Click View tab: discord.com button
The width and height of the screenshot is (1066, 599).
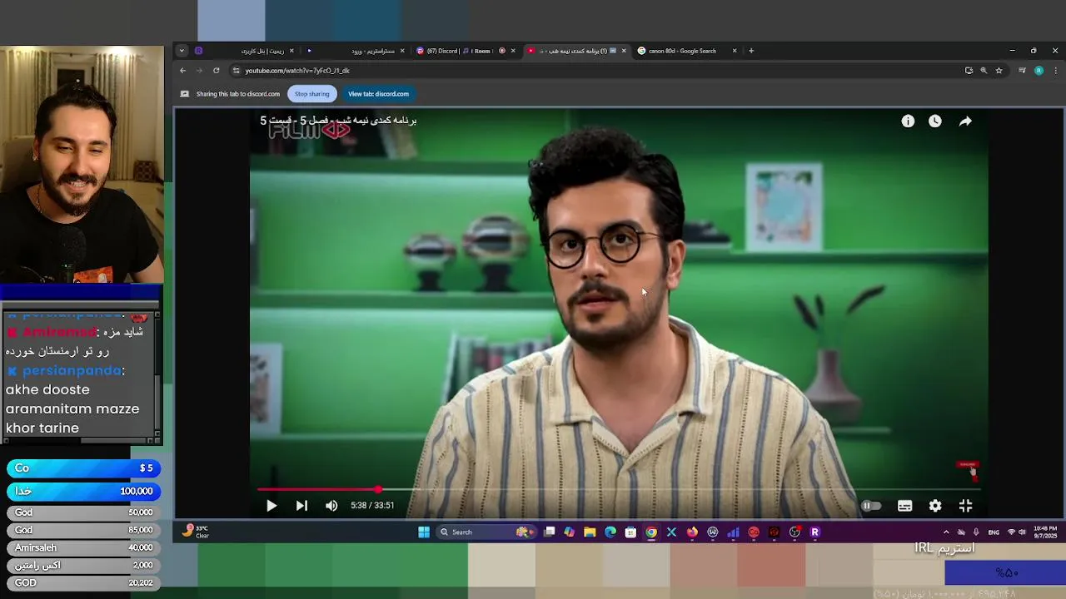coord(378,94)
